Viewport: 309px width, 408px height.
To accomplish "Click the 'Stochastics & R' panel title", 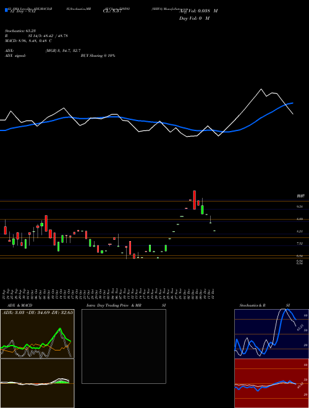I will pos(252,305).
